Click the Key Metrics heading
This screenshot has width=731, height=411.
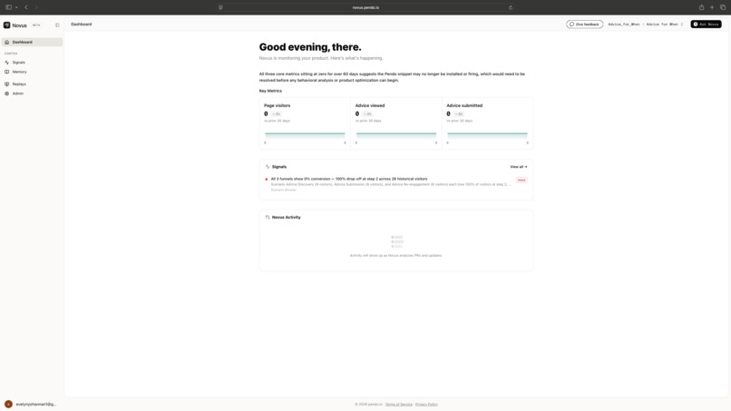point(270,91)
